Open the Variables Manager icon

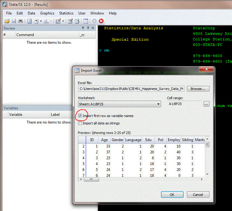point(85,21)
